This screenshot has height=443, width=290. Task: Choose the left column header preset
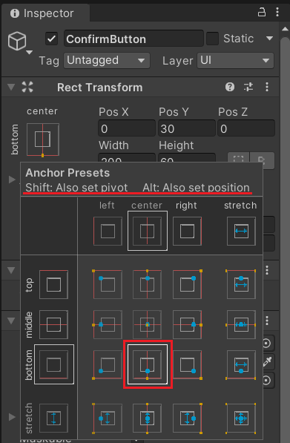tap(108, 231)
